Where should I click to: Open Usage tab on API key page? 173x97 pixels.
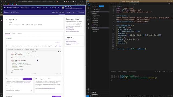[14, 33]
